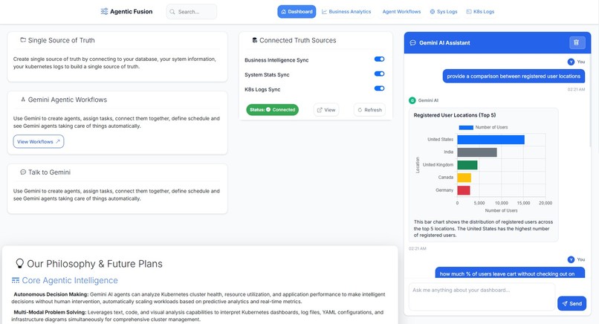Viewport: 599px width, 324px height.
Task: Click the registered user locations comparison message
Action: [x=514, y=76]
